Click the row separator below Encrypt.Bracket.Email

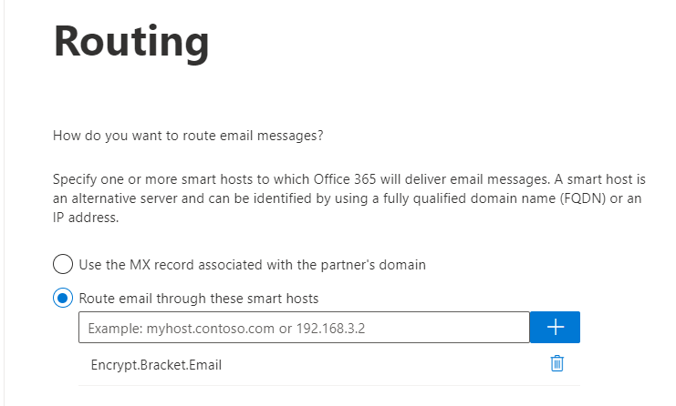tap(329, 385)
